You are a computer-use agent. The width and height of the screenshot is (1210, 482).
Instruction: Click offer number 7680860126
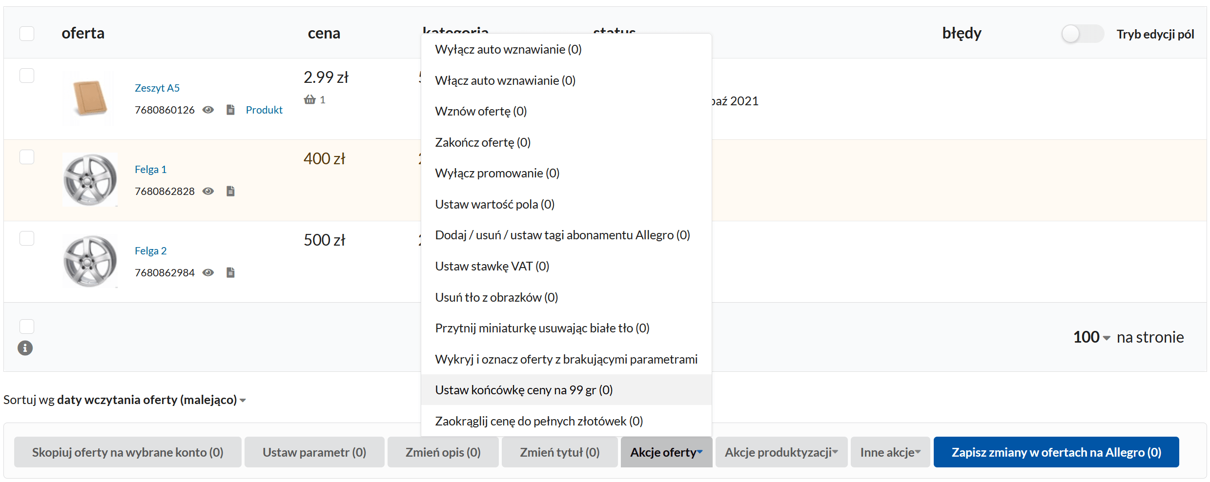point(165,110)
